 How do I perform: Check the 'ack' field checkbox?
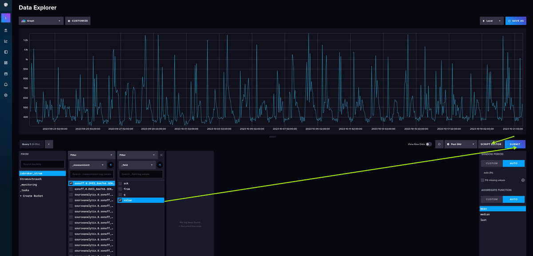(x=120, y=183)
